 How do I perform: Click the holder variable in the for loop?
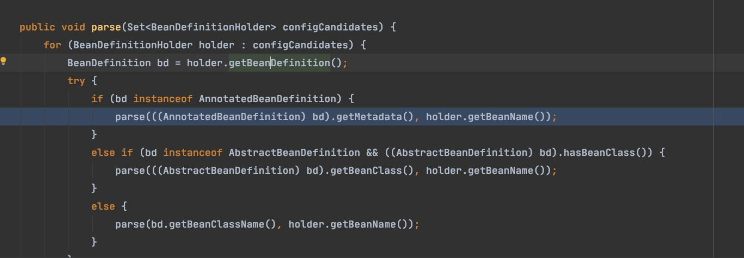[x=216, y=45]
